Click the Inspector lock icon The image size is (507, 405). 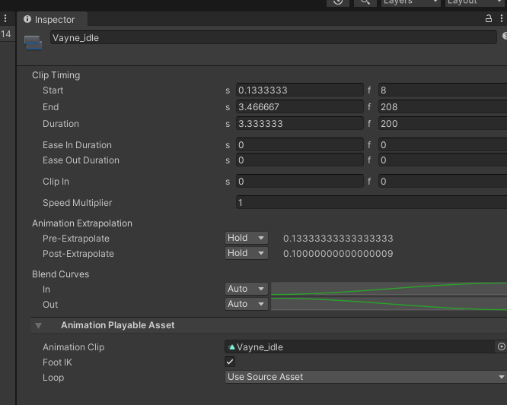(x=489, y=19)
